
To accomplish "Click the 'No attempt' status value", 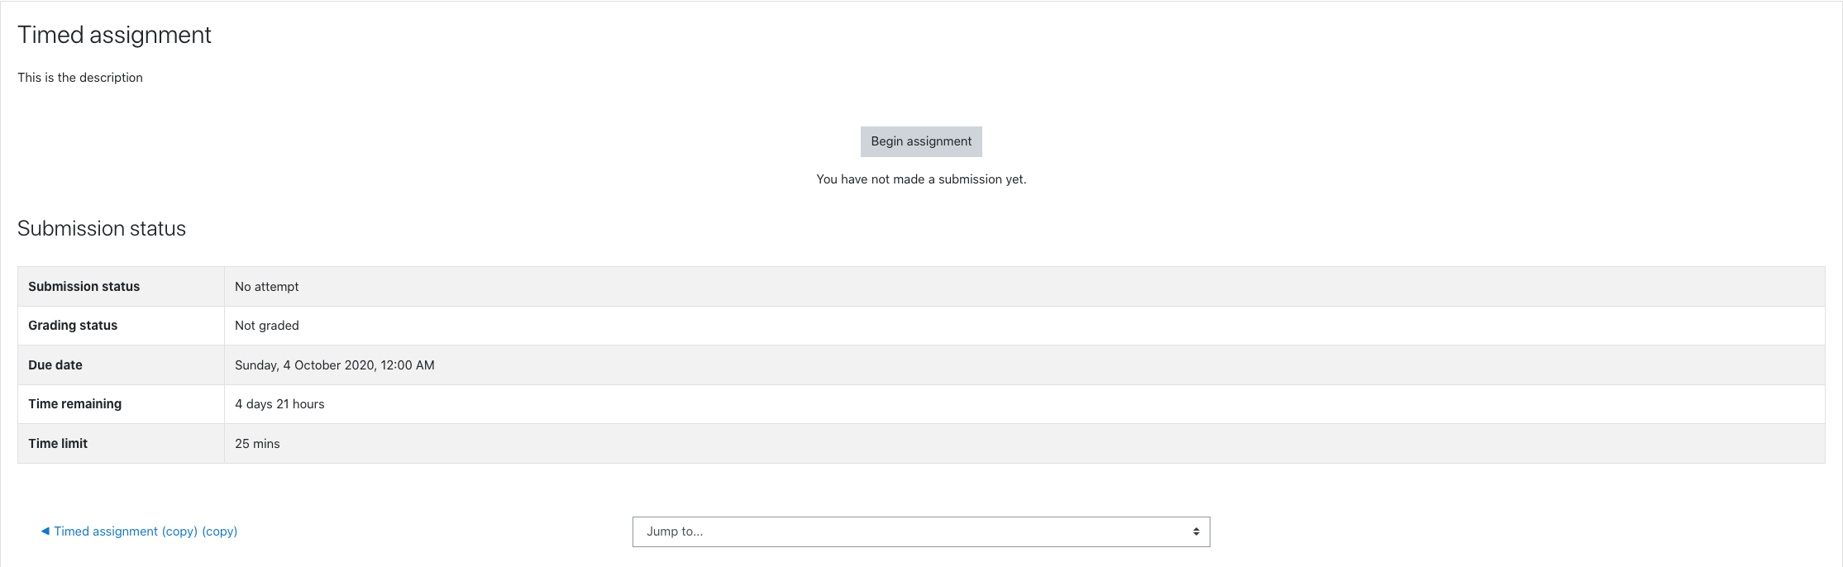I will [267, 287].
